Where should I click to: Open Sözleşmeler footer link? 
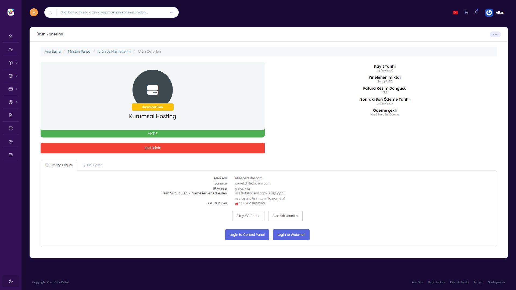click(x=497, y=282)
